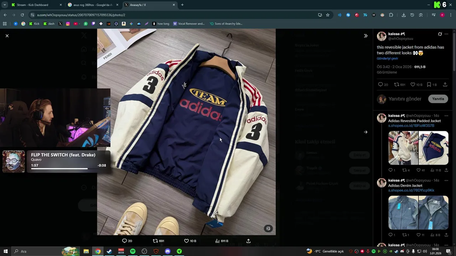Open the navy Team Adidas thumbnail in reply
Image resolution: width=456 pixels, height=256 pixels.
pos(434,148)
